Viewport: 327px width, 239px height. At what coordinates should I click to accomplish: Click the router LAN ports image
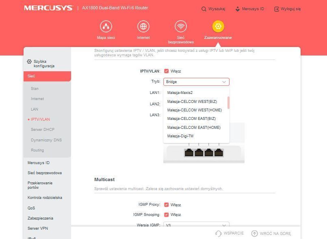204,153
